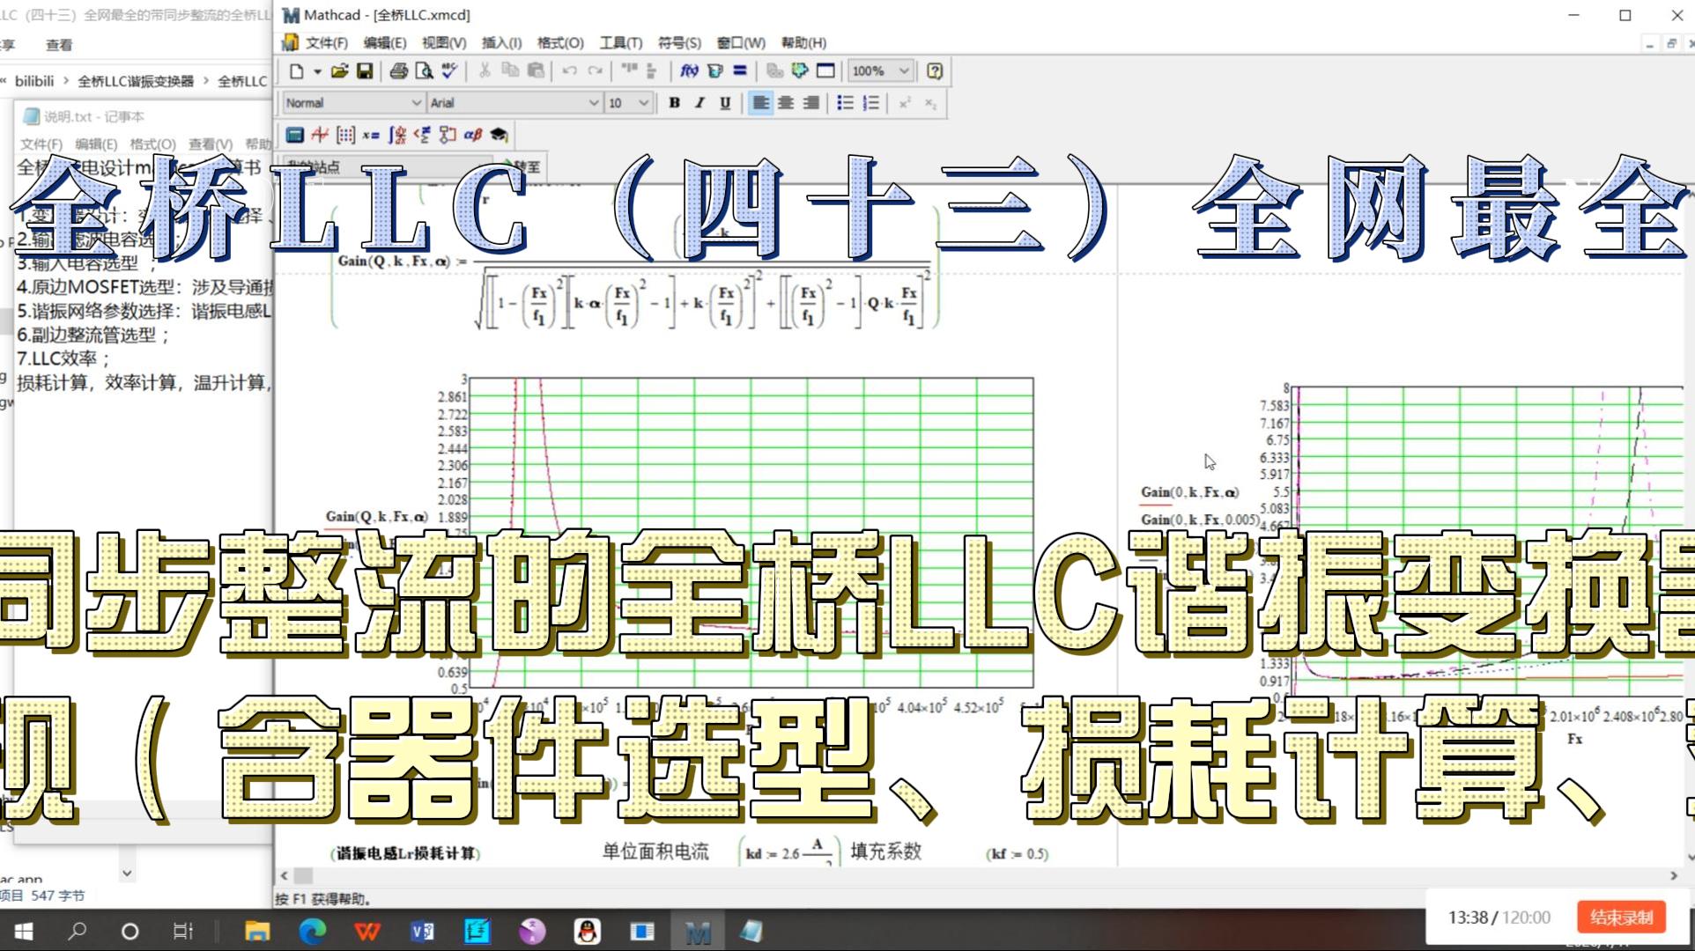Expand the Arial font dropdown

click(593, 103)
